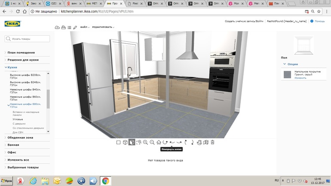Click the gray granite floor swatch

coord(287,75)
